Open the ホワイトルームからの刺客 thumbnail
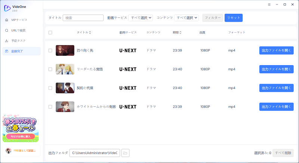 coord(65,107)
